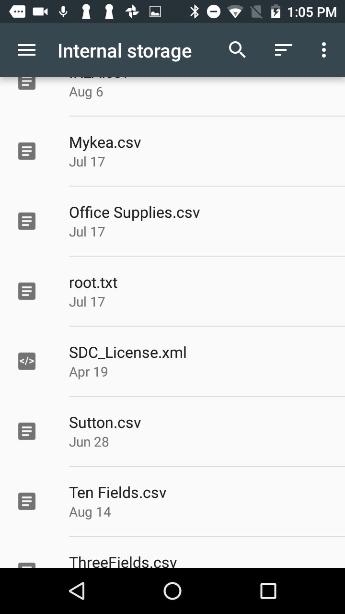Viewport: 345px width, 614px height.
Task: Open the three-dot overflow menu
Action: [324, 50]
